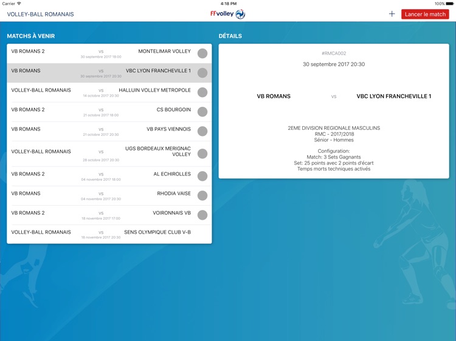The height and width of the screenshot is (341, 456).
Task: Click the 28 octobre 2017 20:30 date
Action: pos(101,160)
